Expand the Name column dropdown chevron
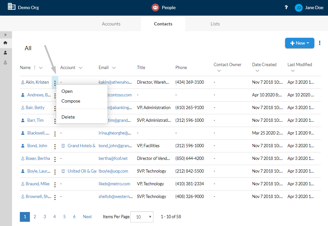Viewport: 328px width, 226px height. point(41,68)
